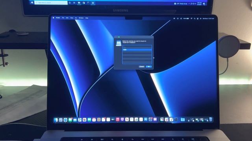This screenshot has height=141, width=252.
Task: Open Music from the Dock
Action: tap(118, 120)
